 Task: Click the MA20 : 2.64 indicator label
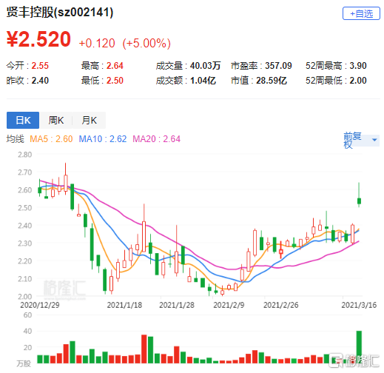point(156,139)
